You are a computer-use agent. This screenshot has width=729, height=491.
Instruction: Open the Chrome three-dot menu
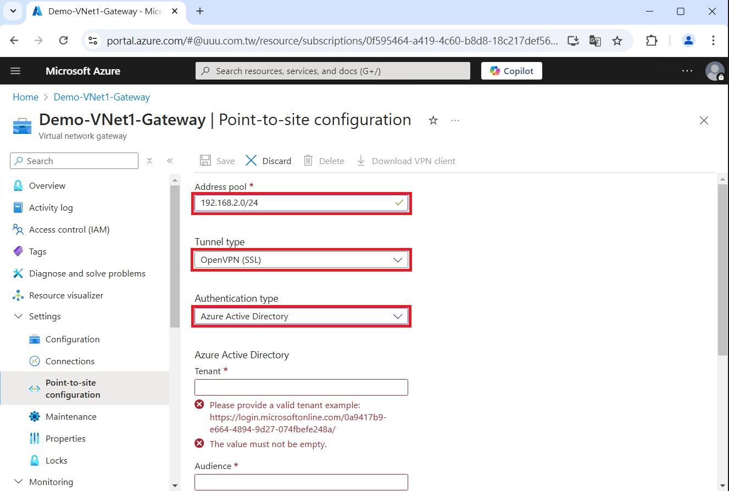(x=713, y=41)
